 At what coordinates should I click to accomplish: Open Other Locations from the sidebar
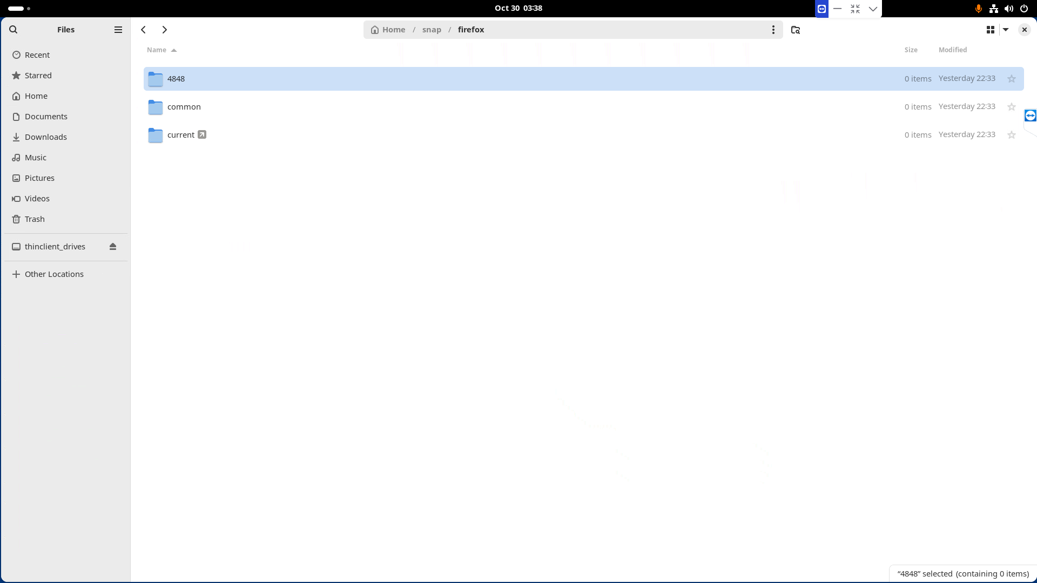click(53, 274)
